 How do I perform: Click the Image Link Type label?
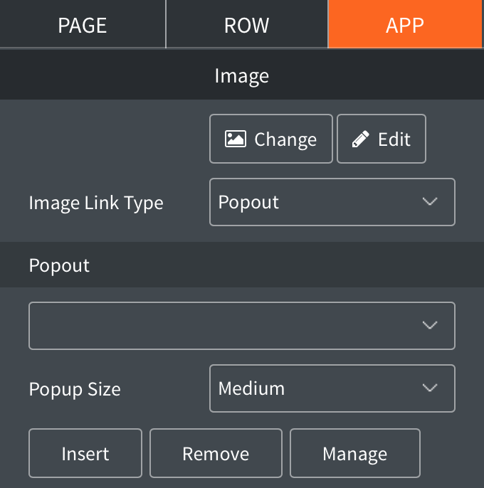pyautogui.click(x=96, y=203)
